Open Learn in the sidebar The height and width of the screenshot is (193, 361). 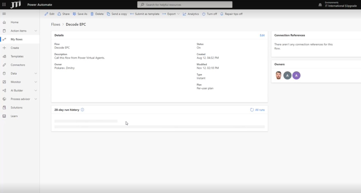(14, 116)
